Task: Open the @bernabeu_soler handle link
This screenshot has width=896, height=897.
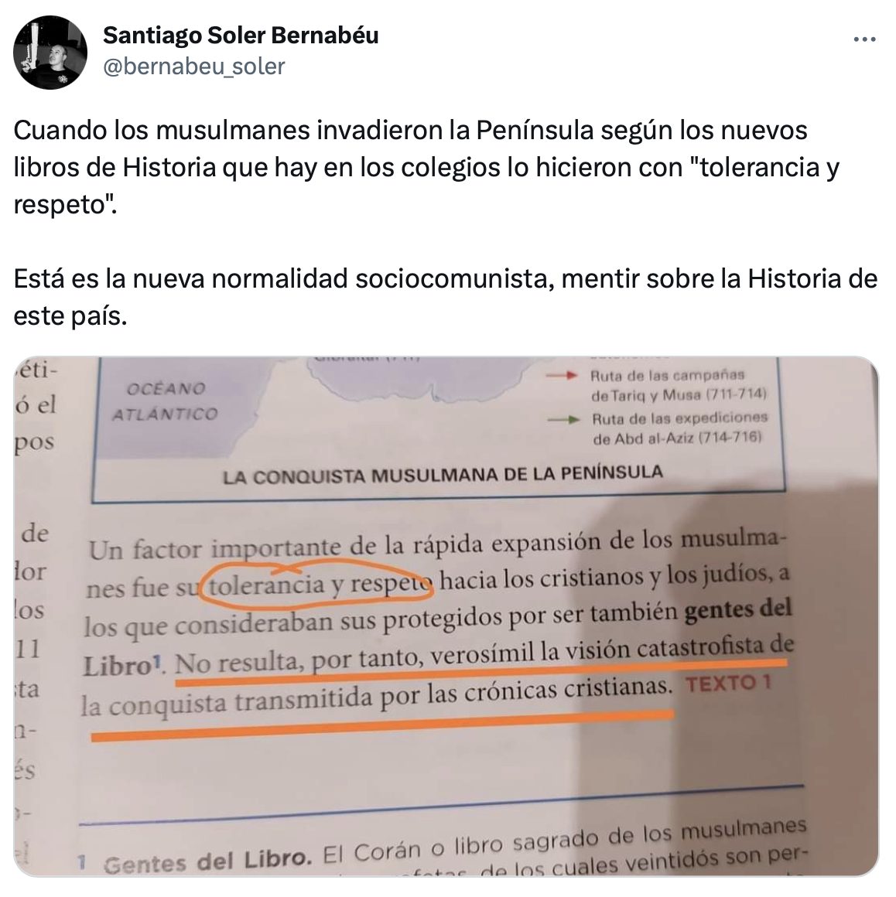Action: click(x=193, y=67)
